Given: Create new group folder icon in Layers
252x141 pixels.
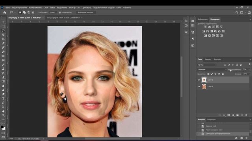Looking at the screenshot, I should click(x=237, y=115).
